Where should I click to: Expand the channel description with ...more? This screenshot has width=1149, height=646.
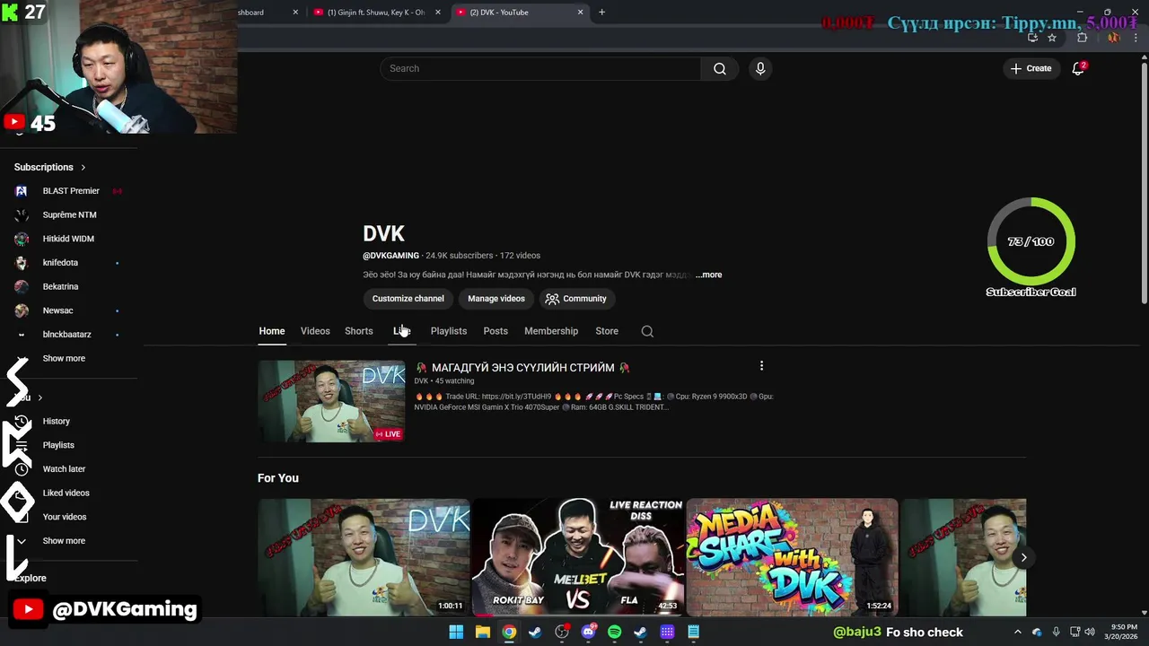tap(708, 275)
